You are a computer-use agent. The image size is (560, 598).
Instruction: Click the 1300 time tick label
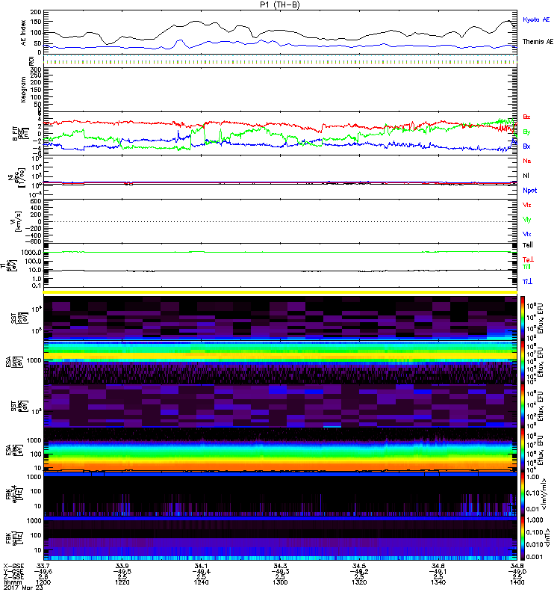tap(280, 582)
